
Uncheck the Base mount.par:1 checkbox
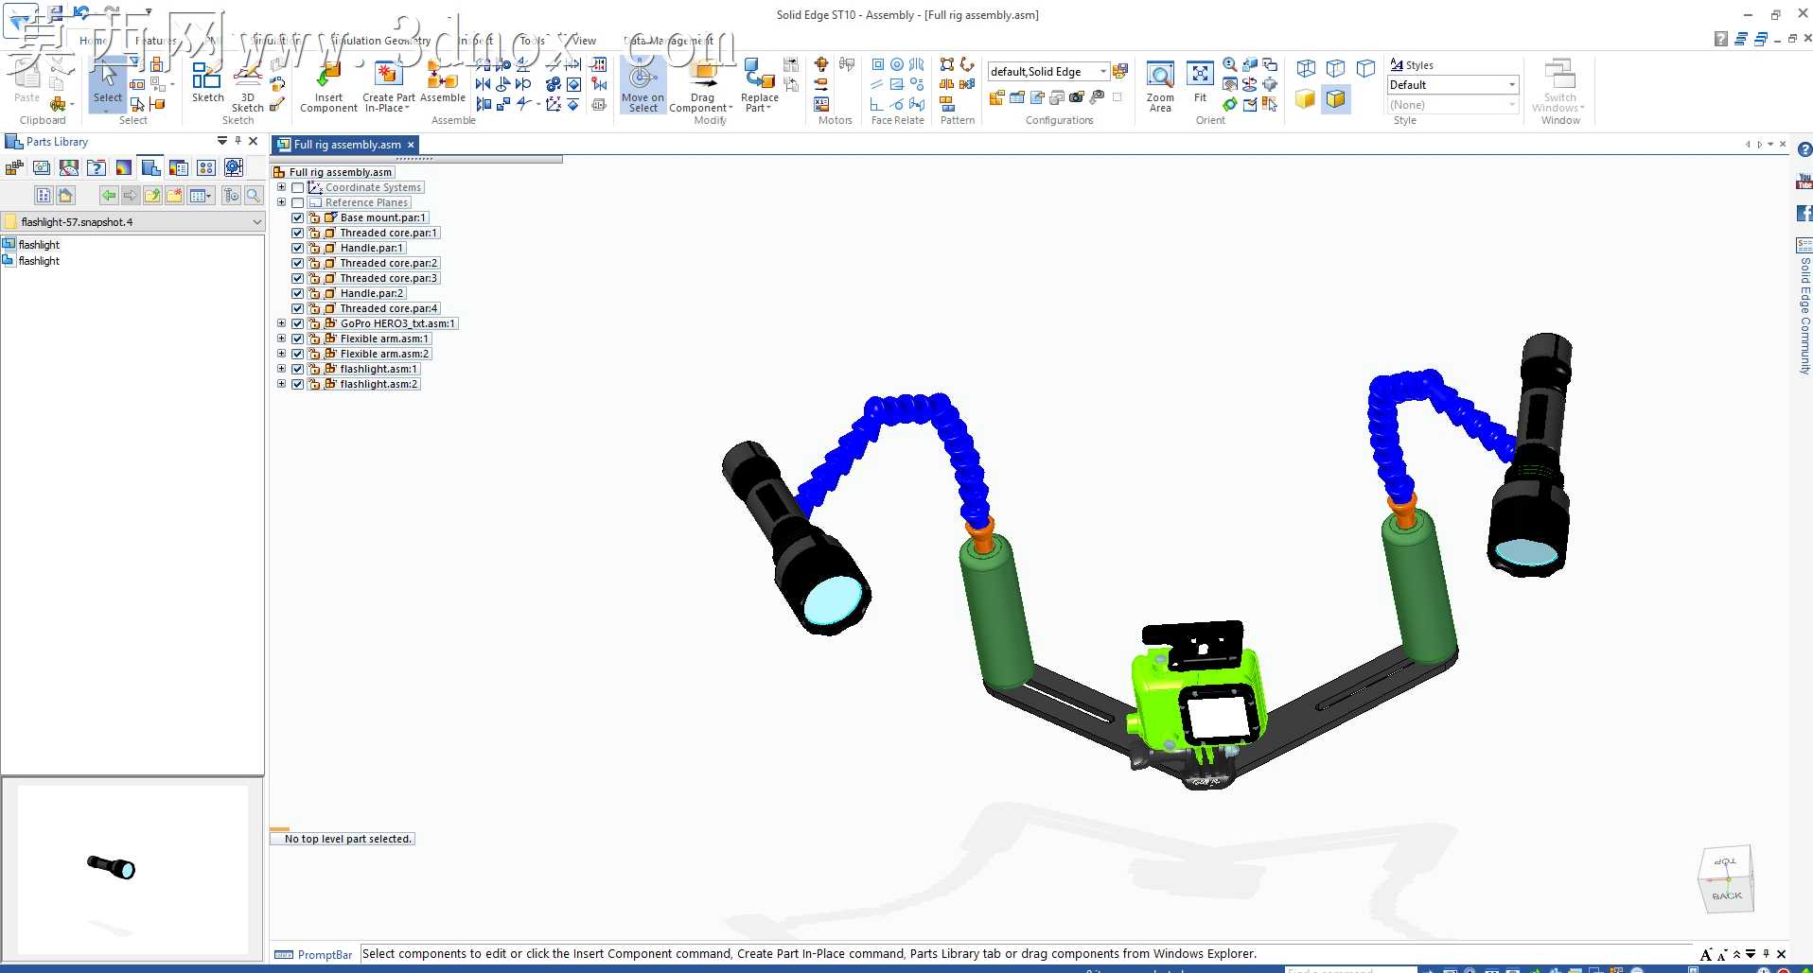297,217
